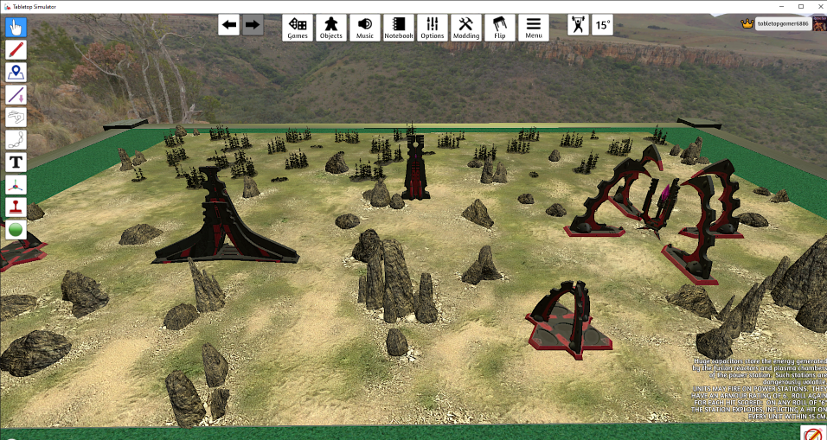Open the Notebook

(x=399, y=28)
